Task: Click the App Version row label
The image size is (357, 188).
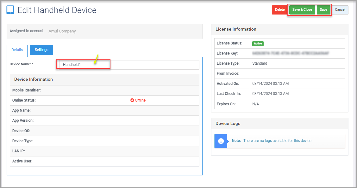Action: click(23, 120)
